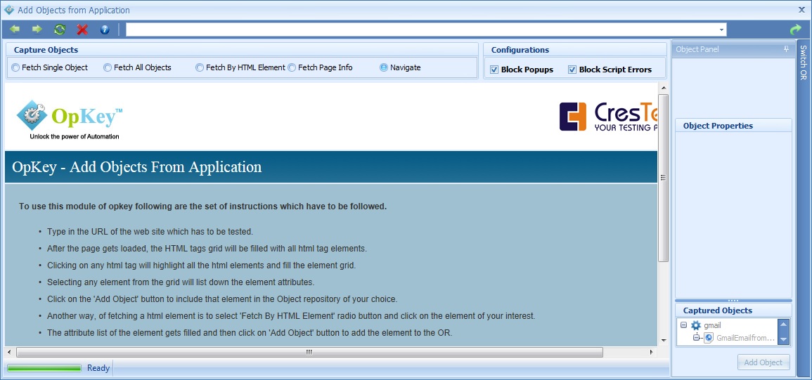Click page vertical scrollbar down arrow

tap(664, 341)
